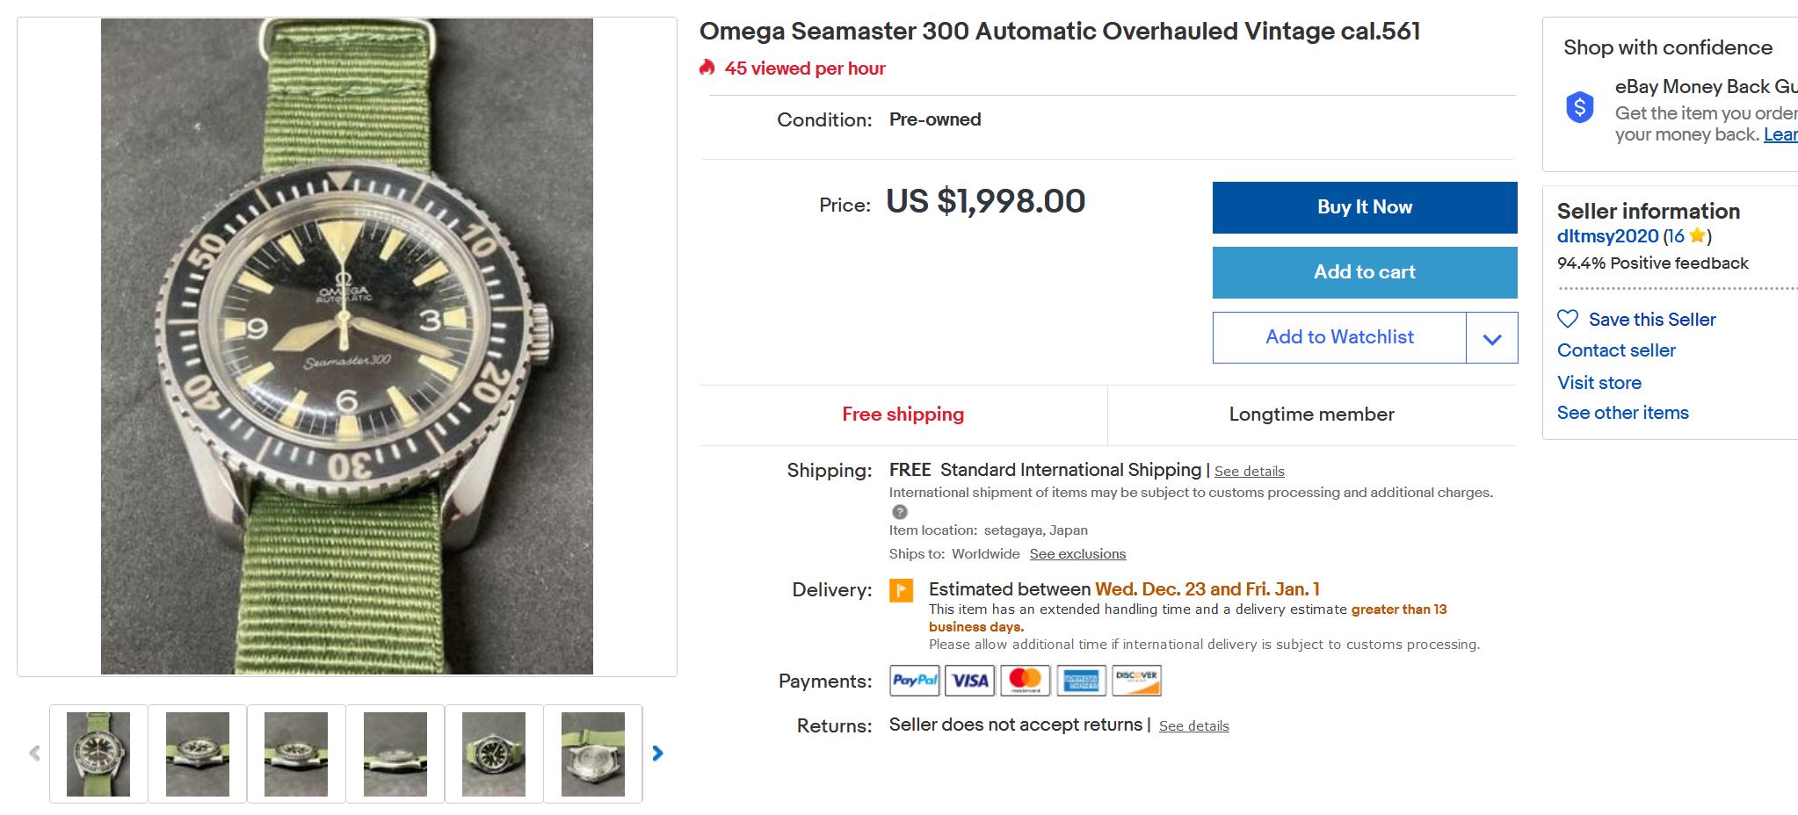This screenshot has height=815, width=1798.
Task: Click the customs charges help question mark
Action: (x=899, y=512)
